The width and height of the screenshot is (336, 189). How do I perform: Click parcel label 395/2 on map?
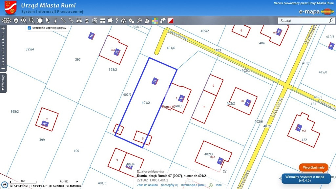14,112
